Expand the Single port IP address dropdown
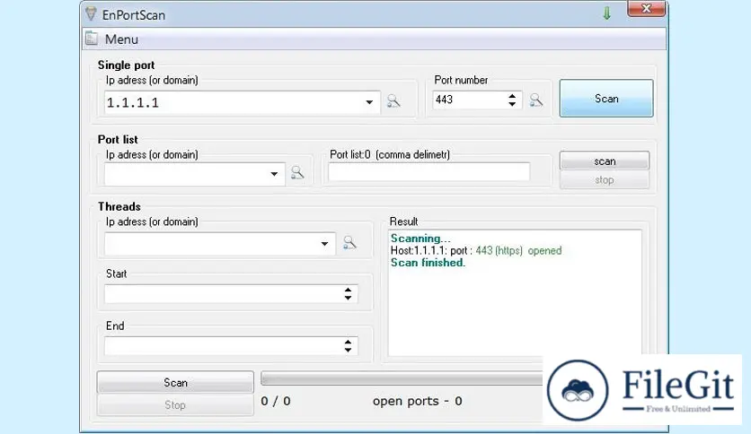 pos(369,102)
